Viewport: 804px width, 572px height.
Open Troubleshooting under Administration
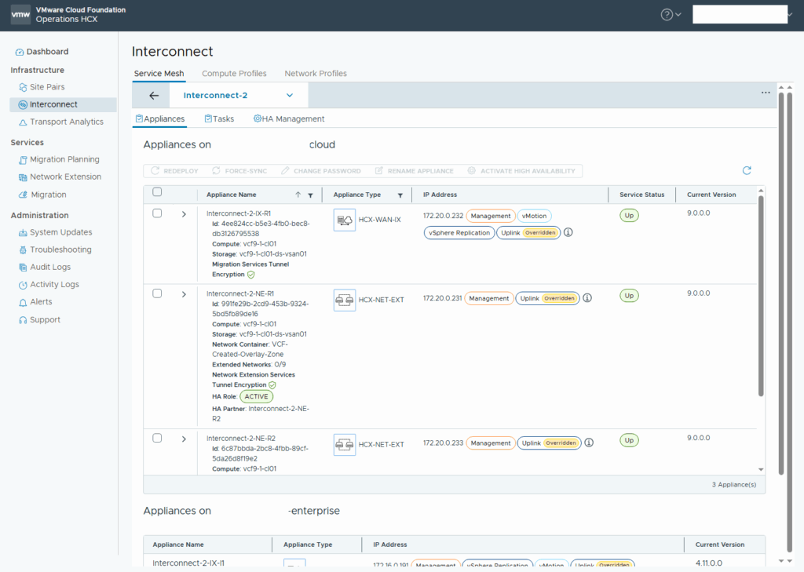tap(60, 250)
